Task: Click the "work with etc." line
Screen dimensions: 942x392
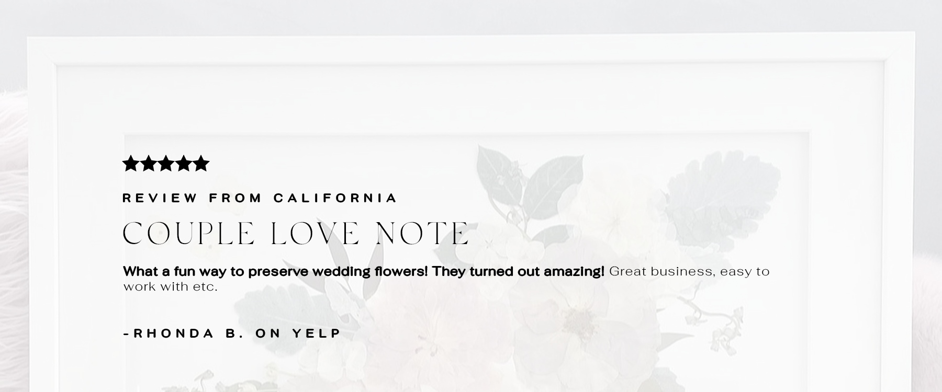Action: coord(170,287)
